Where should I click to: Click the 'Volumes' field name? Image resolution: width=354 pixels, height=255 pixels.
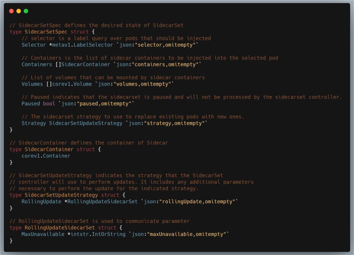tap(32, 84)
